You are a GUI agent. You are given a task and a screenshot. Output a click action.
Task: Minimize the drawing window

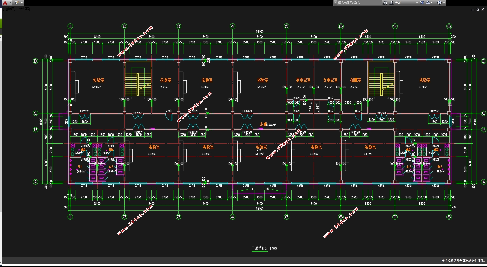(473, 9)
